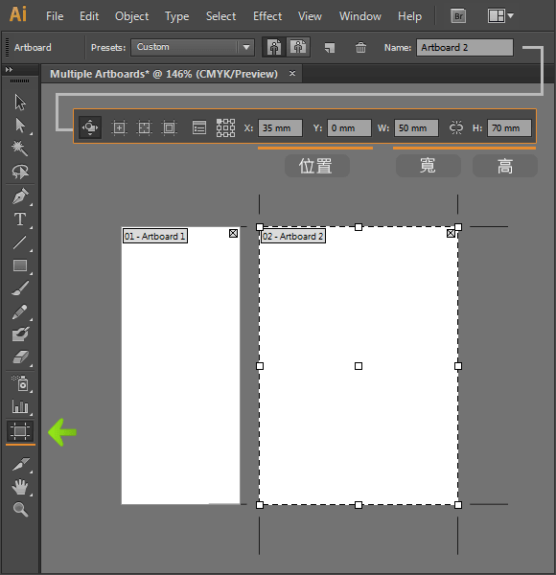Image resolution: width=556 pixels, height=575 pixels.
Task: Click the artboard Name input field
Action: pyautogui.click(x=465, y=48)
